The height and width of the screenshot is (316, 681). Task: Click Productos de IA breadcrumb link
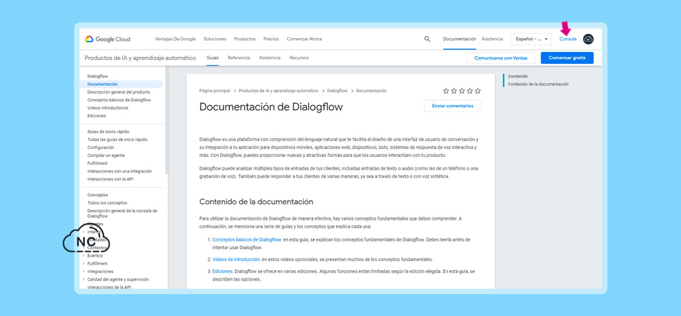(278, 91)
